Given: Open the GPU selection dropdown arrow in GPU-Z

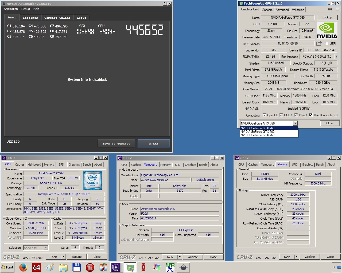Looking at the screenshot, I should point(295,123).
